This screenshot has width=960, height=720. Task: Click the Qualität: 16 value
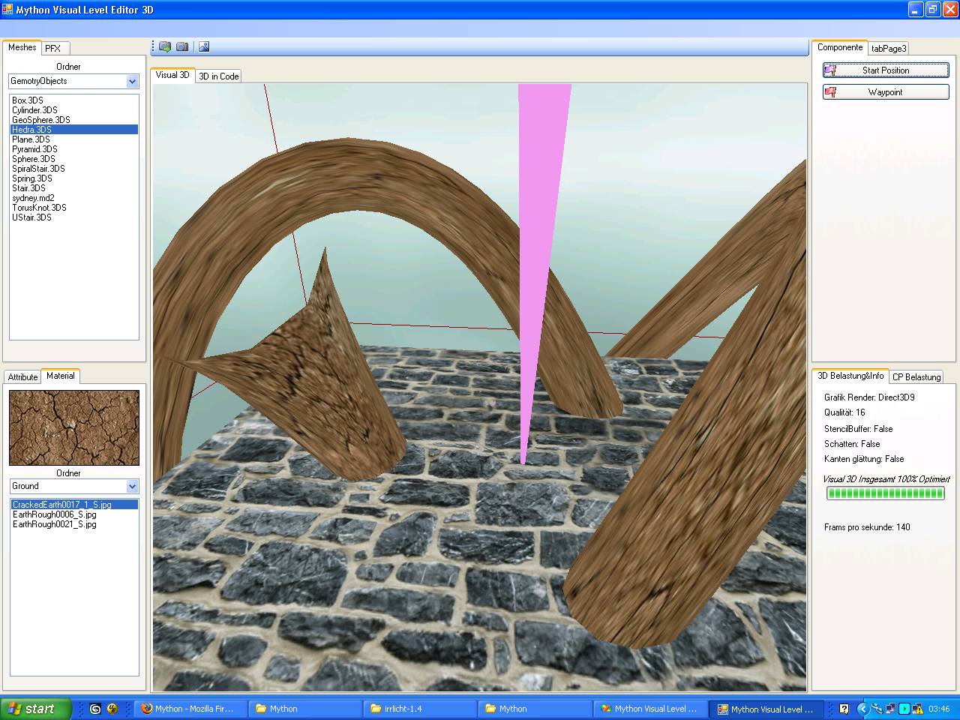click(x=844, y=412)
